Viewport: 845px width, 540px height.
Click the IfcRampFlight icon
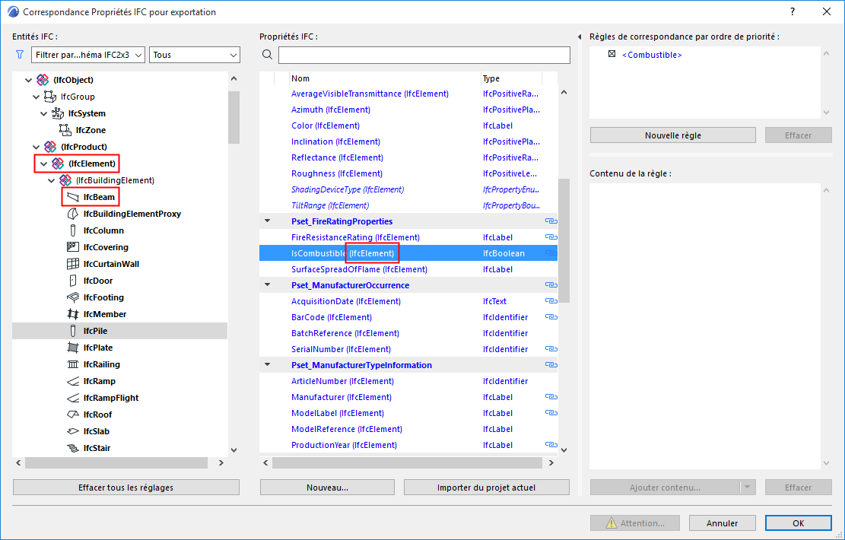click(73, 398)
